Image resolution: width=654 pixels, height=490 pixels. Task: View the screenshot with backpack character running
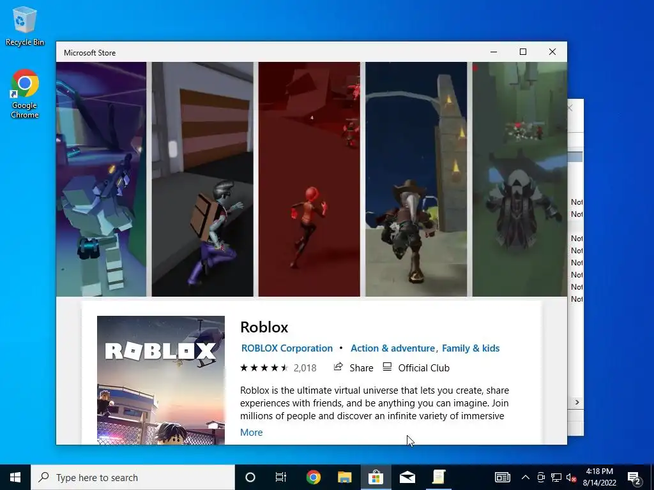coord(202,179)
